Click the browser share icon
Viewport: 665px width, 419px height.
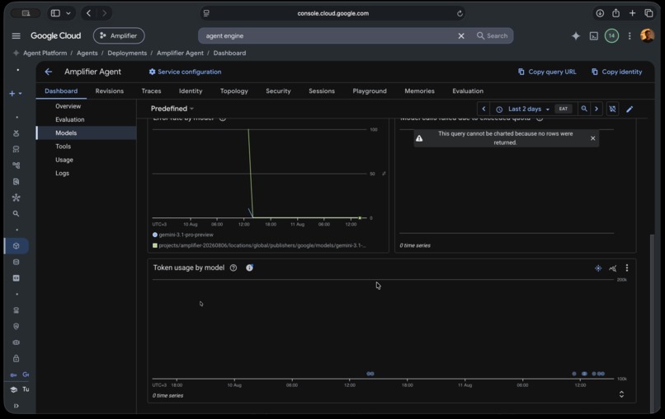pos(615,13)
